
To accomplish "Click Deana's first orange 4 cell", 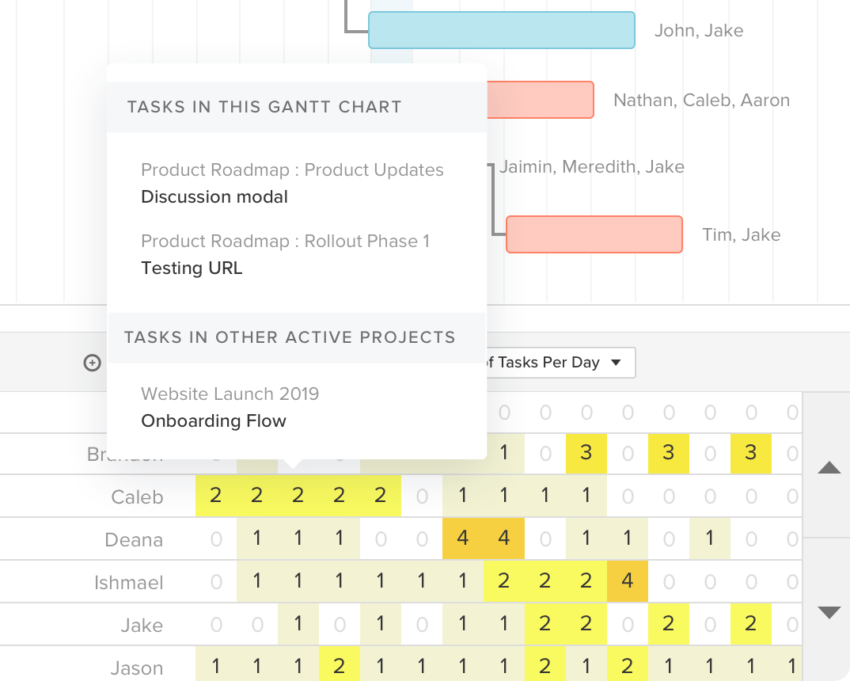I will click(x=463, y=539).
